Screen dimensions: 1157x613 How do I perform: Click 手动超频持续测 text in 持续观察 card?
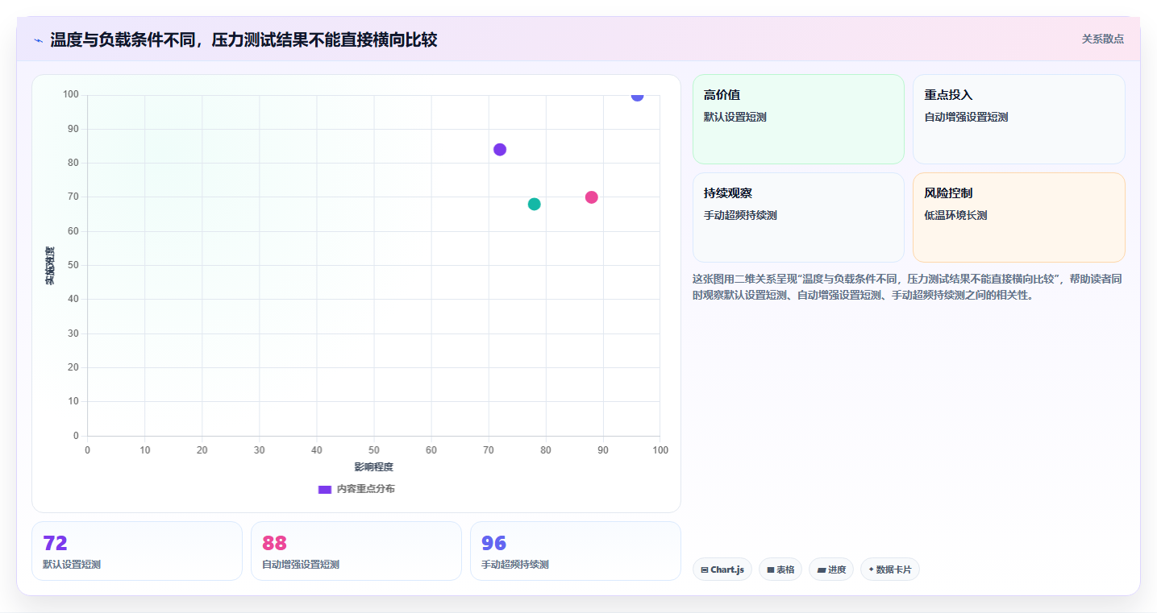coord(740,215)
